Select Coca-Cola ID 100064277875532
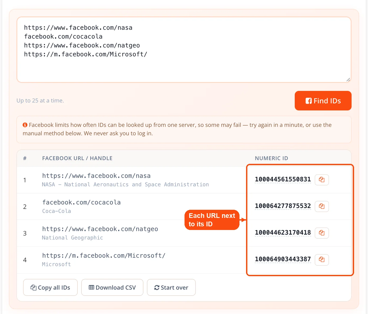Image resolution: width=368 pixels, height=314 pixels. click(x=283, y=206)
